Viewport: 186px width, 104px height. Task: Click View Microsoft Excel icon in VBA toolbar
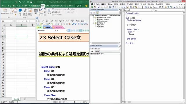(92, 7)
